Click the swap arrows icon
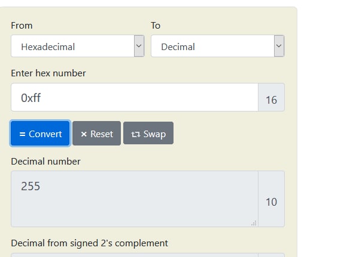The image size is (359, 257). pyautogui.click(x=136, y=134)
